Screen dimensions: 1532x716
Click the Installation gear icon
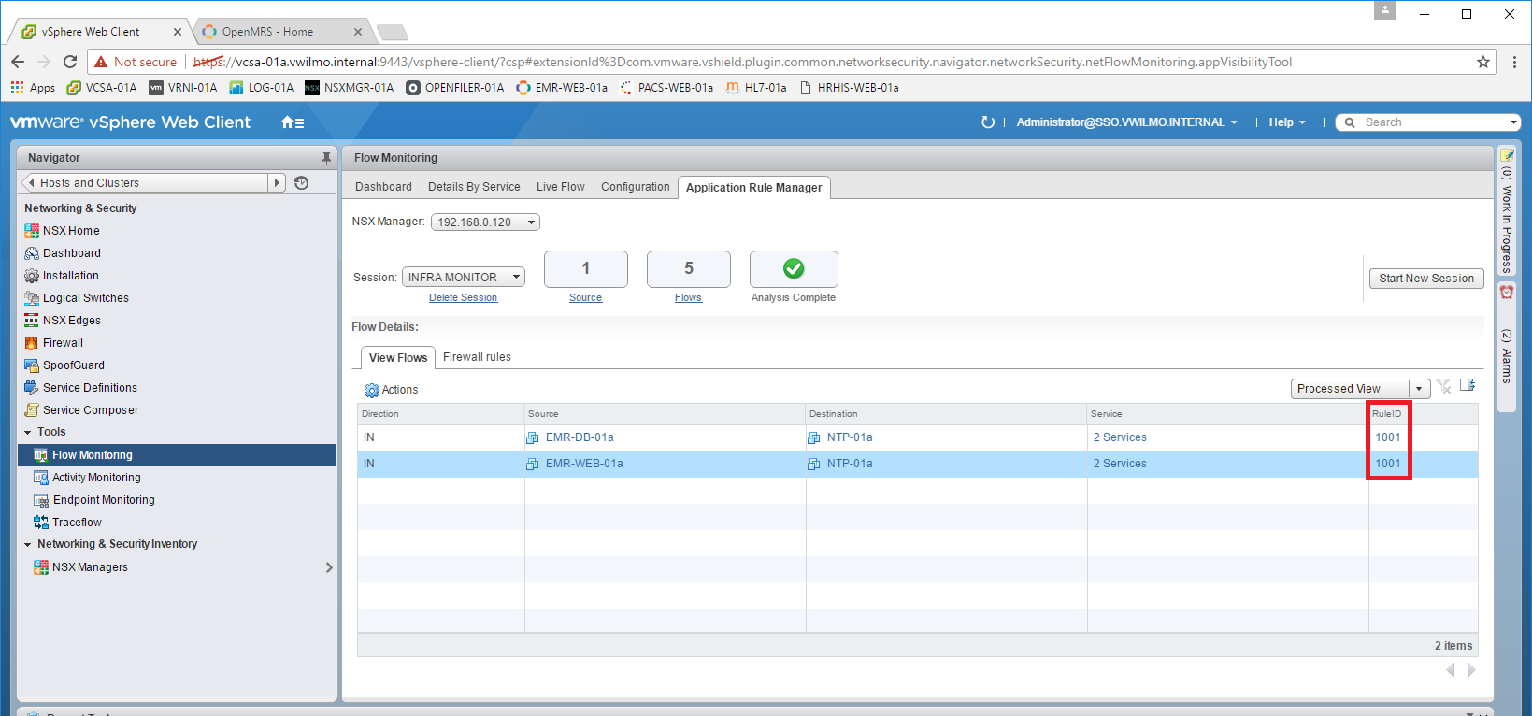point(32,276)
